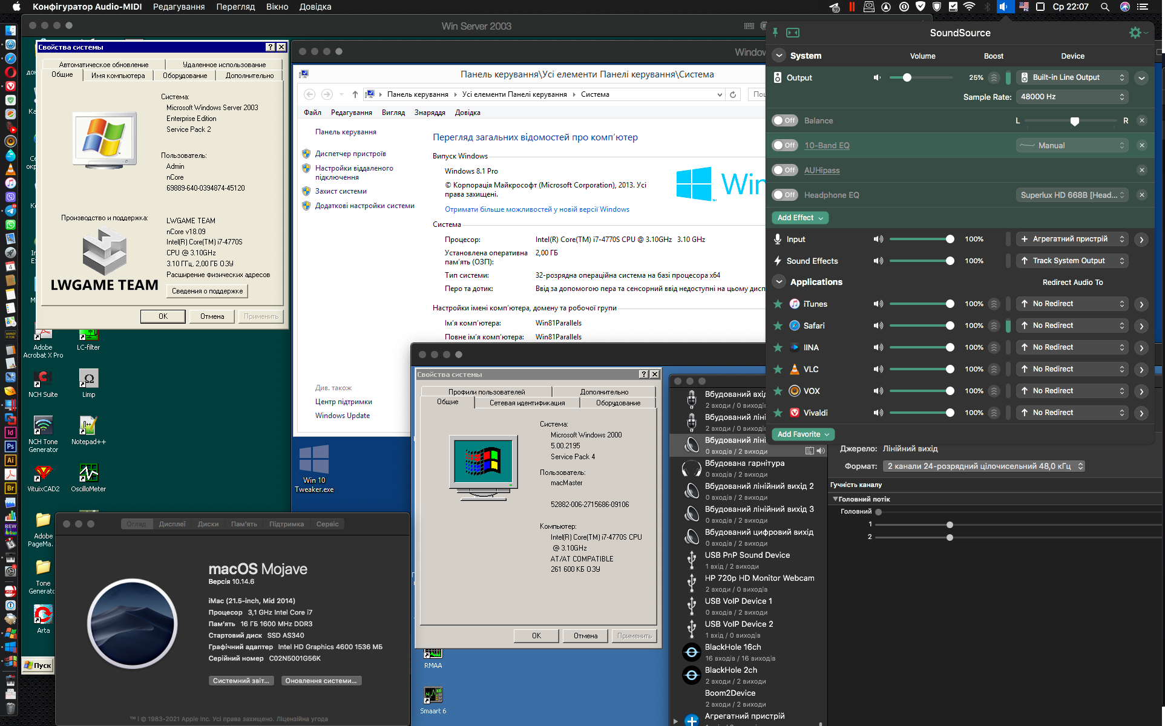Open Spotlight search in menu bar
This screenshot has height=726, width=1165.
(1105, 7)
